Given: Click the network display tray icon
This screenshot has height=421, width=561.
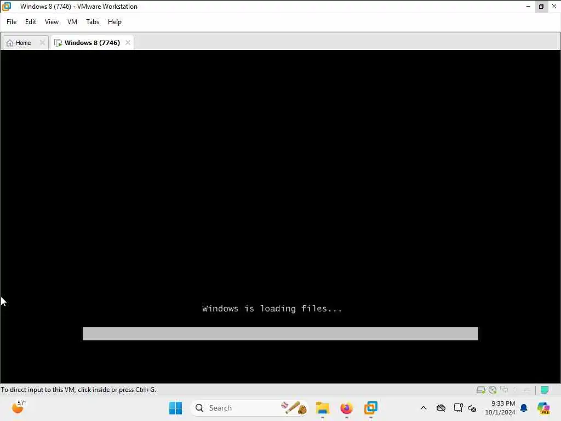Looking at the screenshot, I should tap(458, 408).
